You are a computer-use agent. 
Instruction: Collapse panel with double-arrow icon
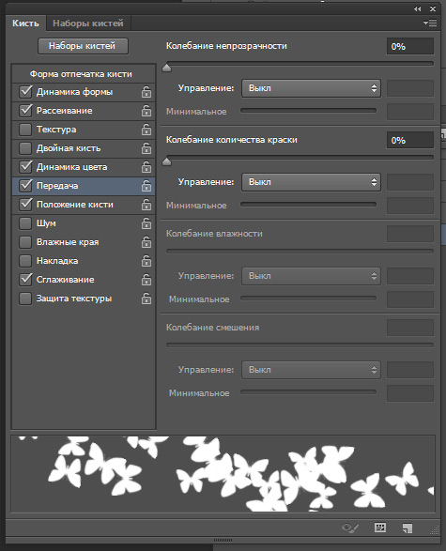(418, 8)
